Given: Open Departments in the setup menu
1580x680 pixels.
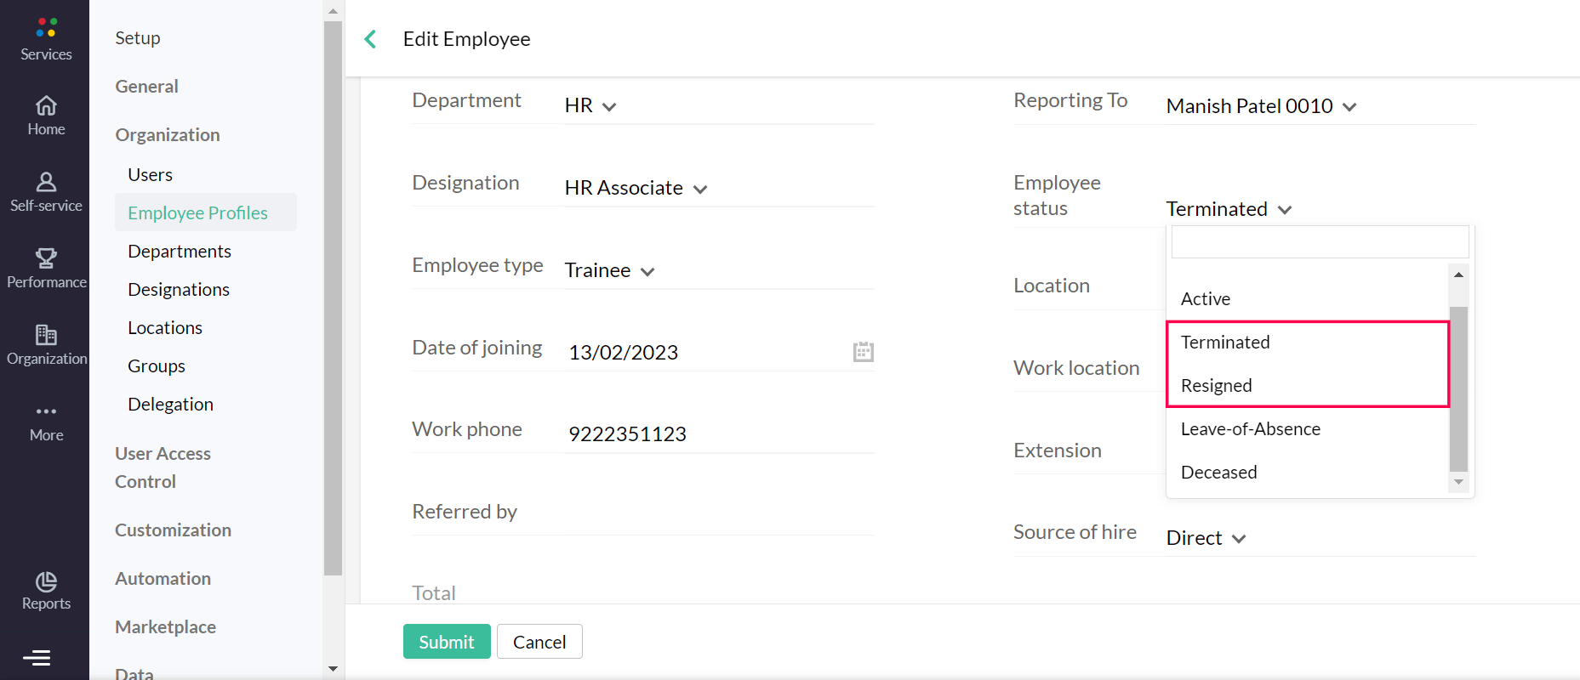Looking at the screenshot, I should point(180,252).
